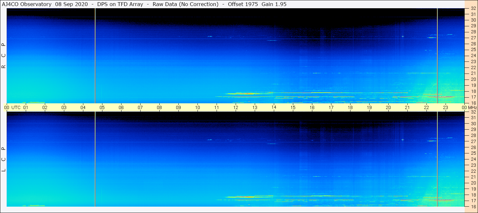Click the 23 hour mark on time axis
Image resolution: width=478 pixels, height=213 pixels.
446,107
